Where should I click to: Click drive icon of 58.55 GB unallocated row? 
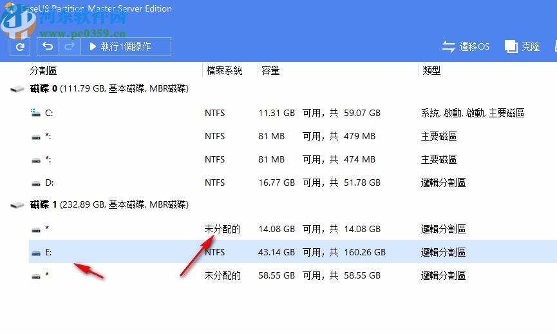point(36,276)
